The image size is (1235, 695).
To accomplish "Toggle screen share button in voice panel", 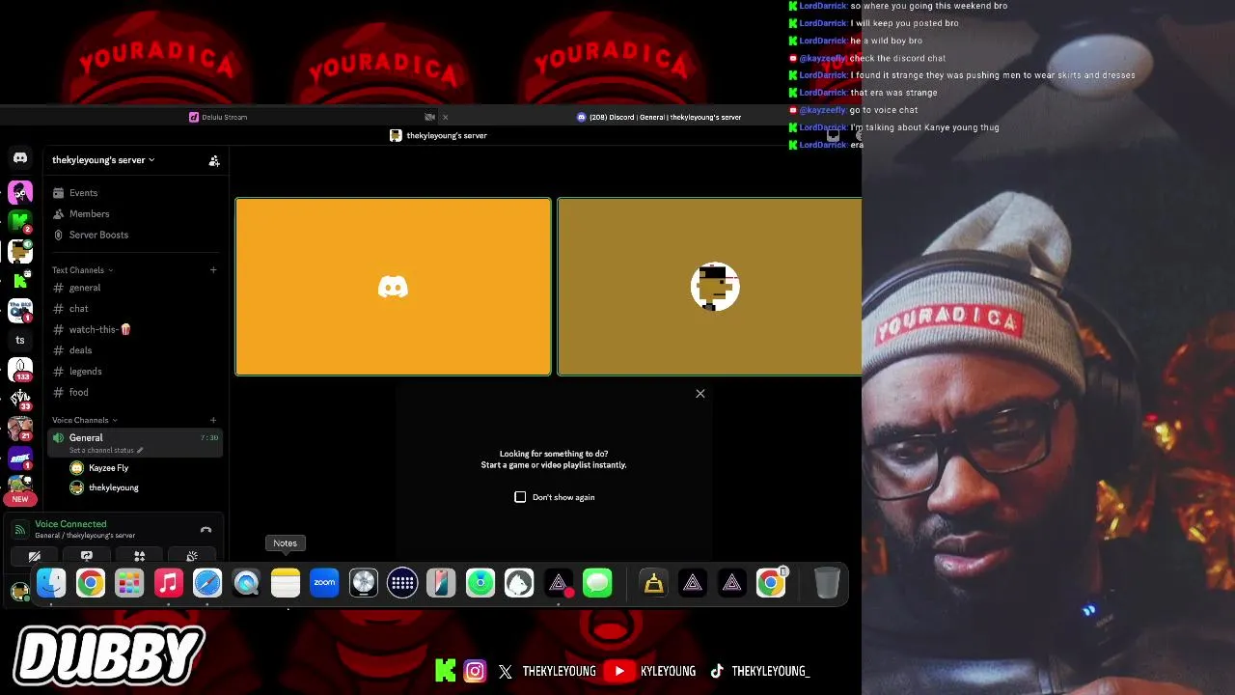I will point(87,557).
